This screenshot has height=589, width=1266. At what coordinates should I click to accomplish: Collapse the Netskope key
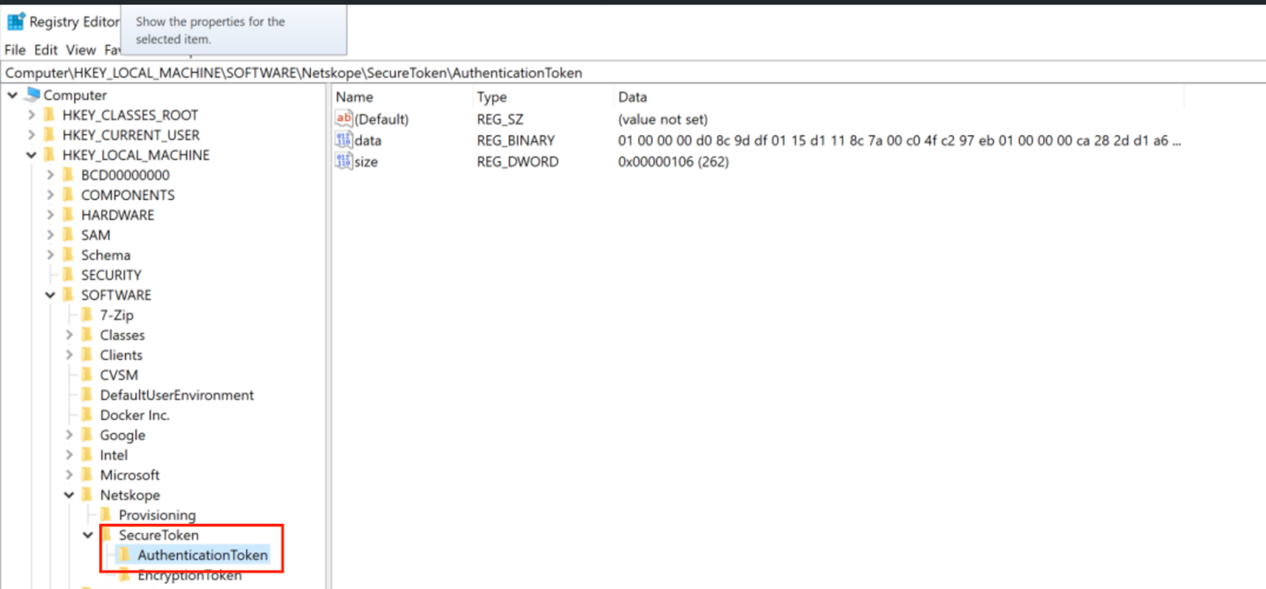pos(70,495)
